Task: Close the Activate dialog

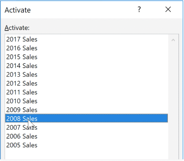Action: pyautogui.click(x=168, y=10)
